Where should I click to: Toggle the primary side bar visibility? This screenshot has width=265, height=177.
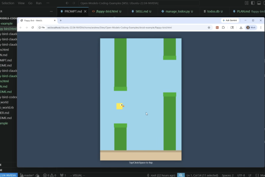[253, 3]
